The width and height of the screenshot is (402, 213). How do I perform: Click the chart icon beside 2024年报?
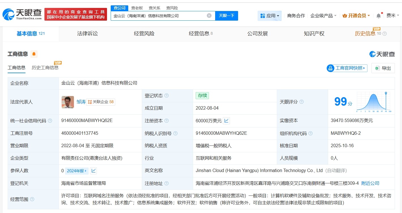click(94, 171)
